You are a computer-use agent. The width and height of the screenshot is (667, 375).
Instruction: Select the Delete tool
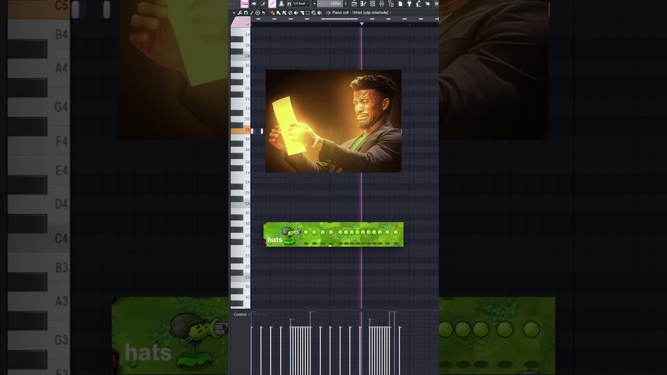click(290, 12)
